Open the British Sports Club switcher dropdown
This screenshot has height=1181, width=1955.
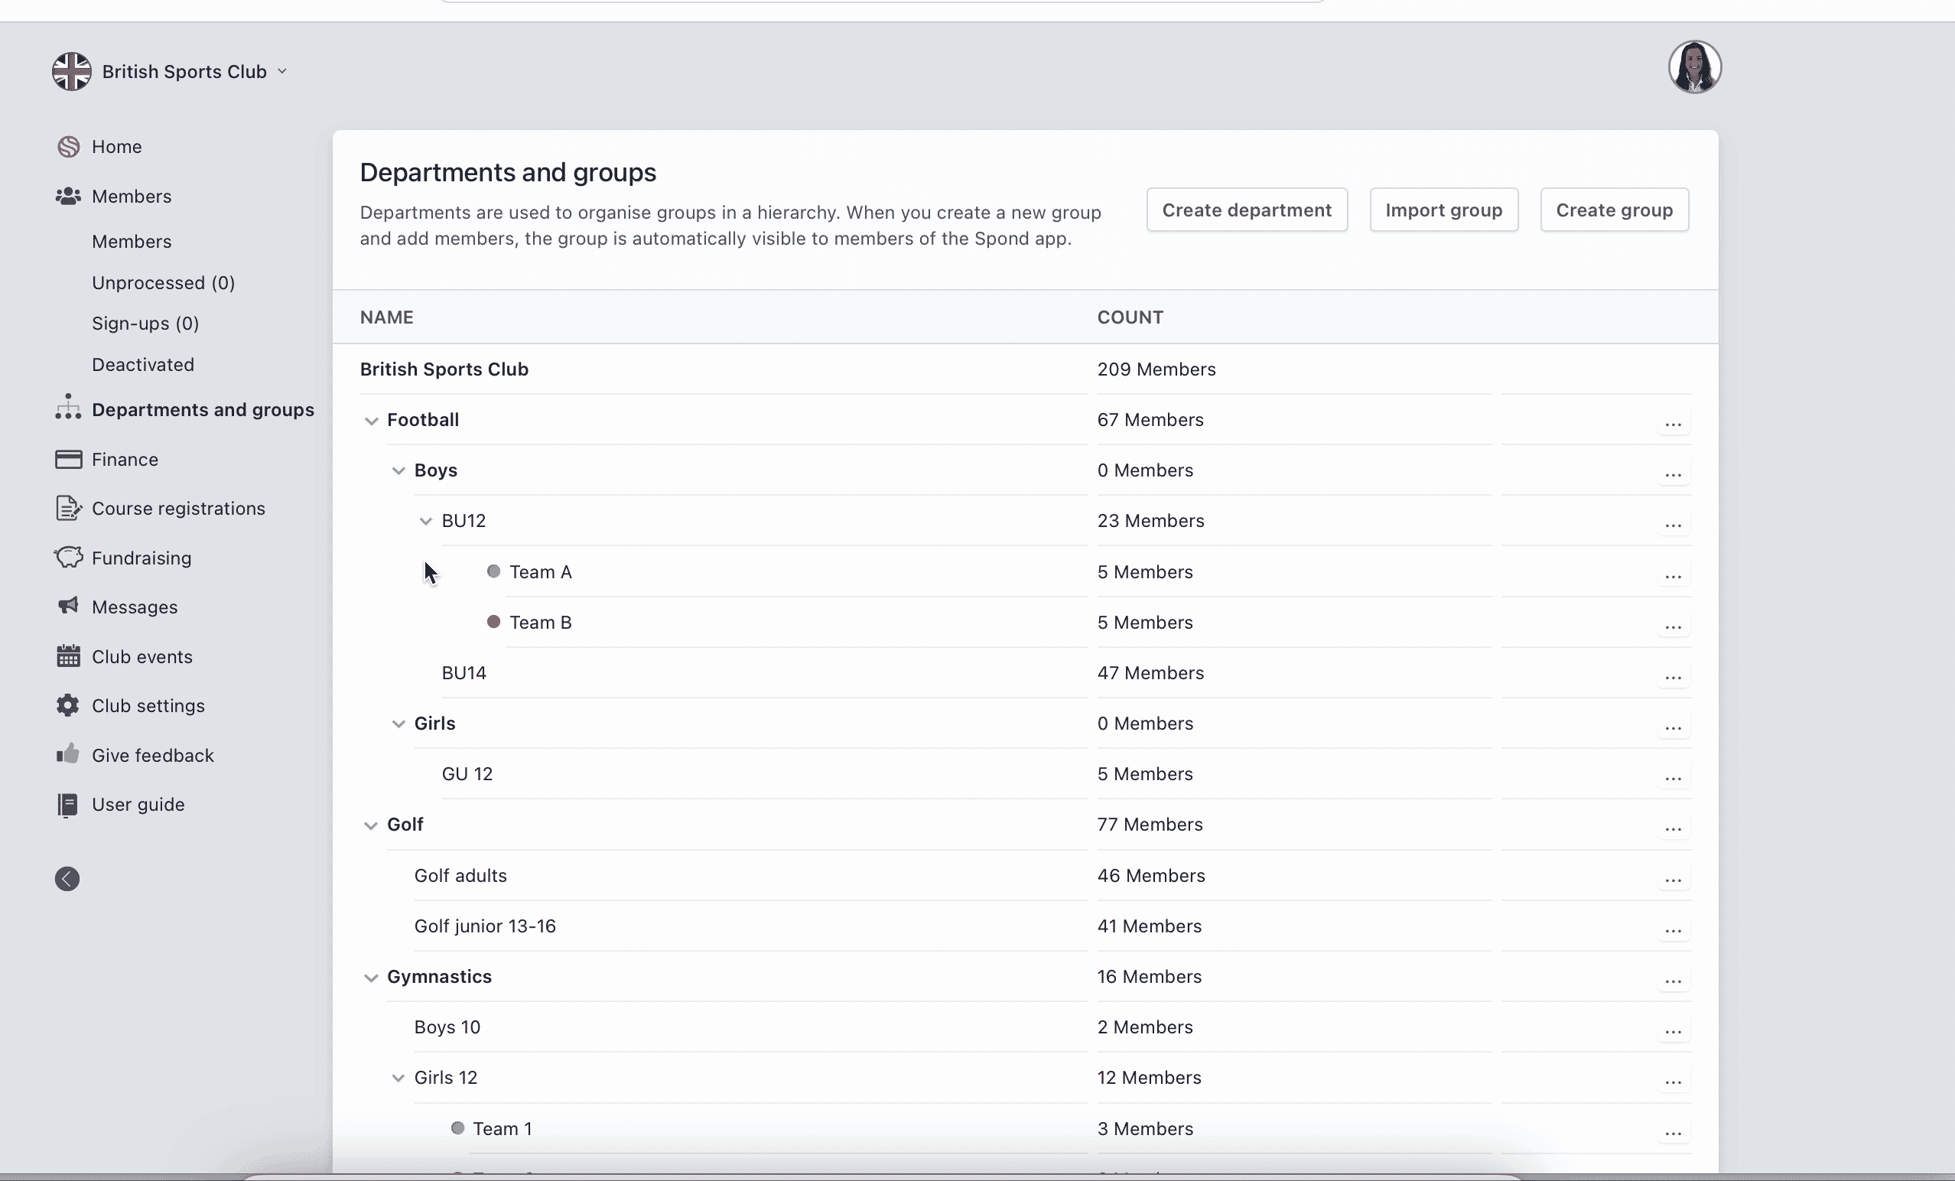[x=281, y=71]
